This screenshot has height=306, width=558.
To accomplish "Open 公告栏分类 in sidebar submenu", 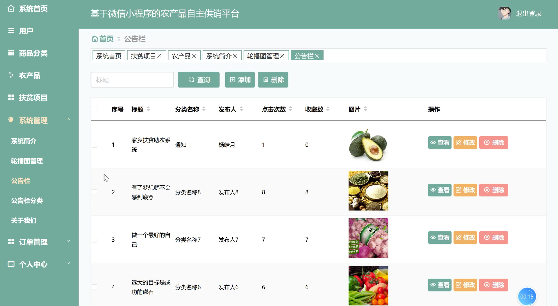I will [27, 201].
